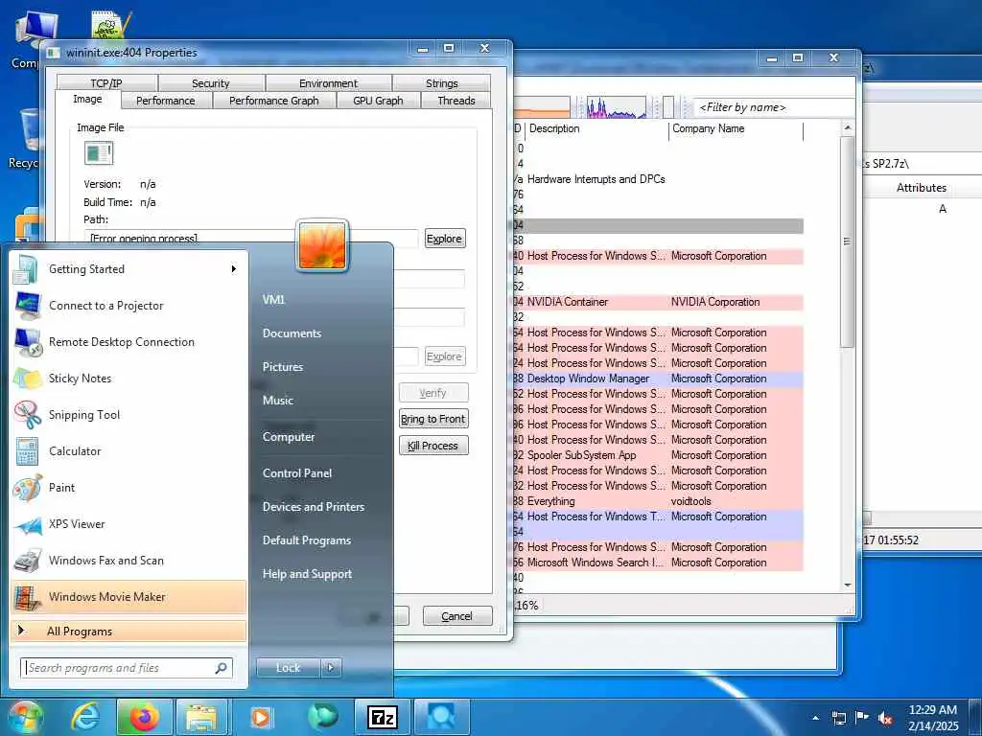982x736 pixels.
Task: Open Devices and Printers
Action: pos(314,506)
